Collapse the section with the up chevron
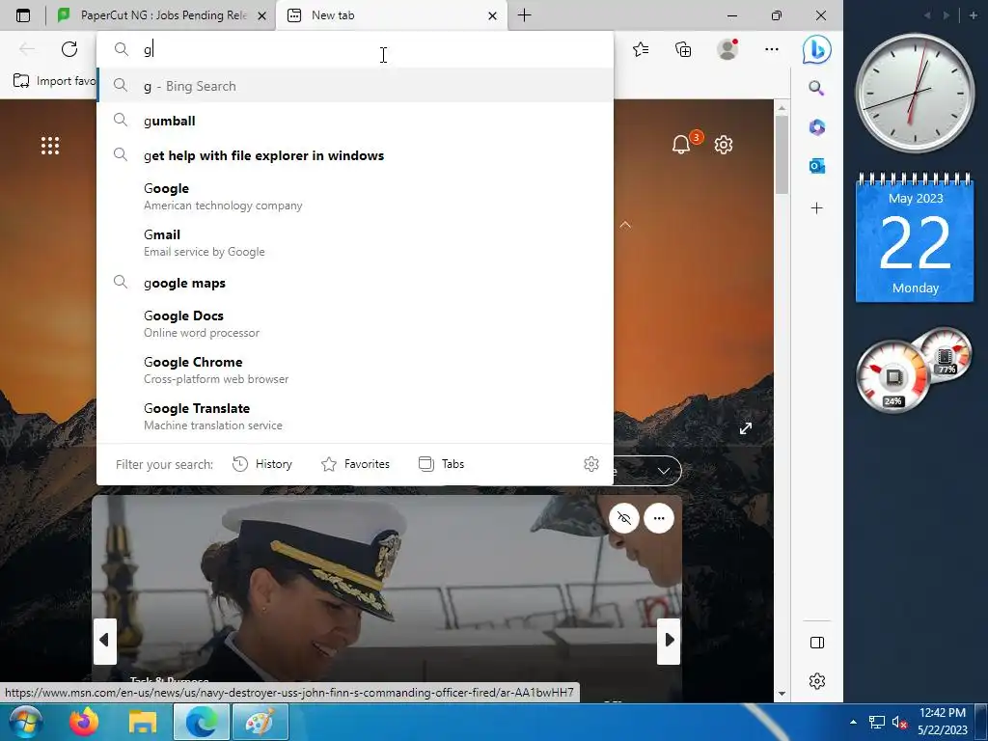988x741 pixels. point(625,225)
